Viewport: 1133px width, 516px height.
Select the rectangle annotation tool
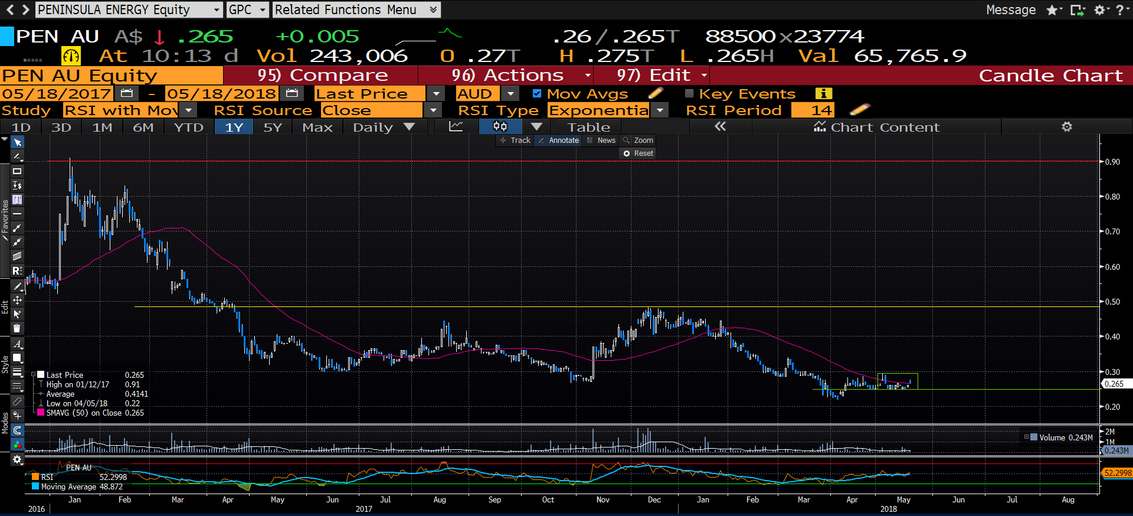click(x=17, y=171)
